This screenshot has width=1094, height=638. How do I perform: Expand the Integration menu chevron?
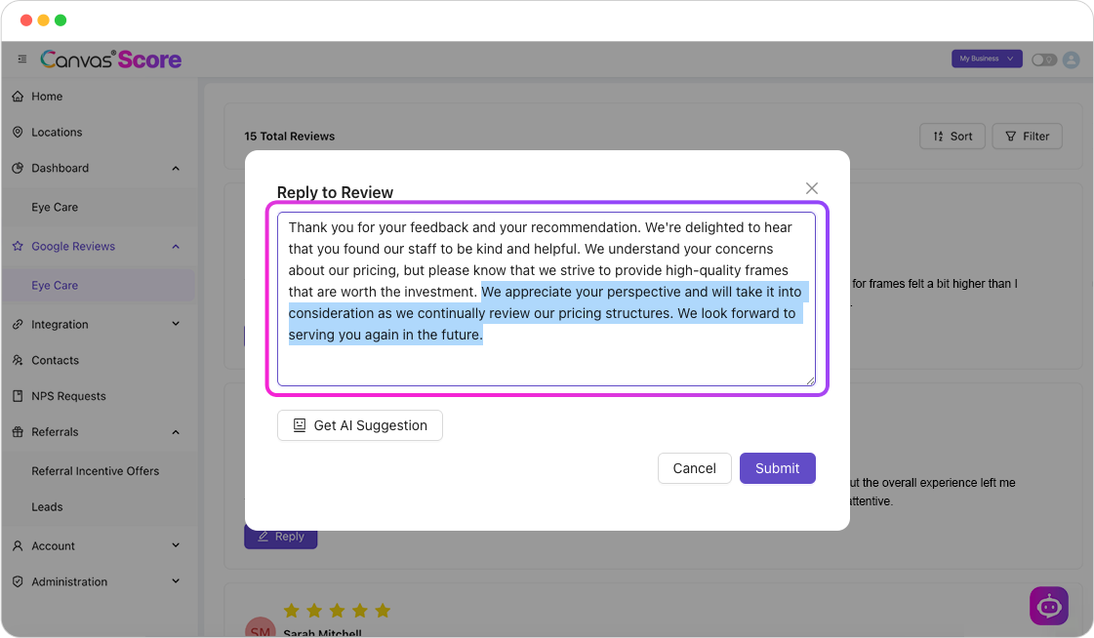176,324
